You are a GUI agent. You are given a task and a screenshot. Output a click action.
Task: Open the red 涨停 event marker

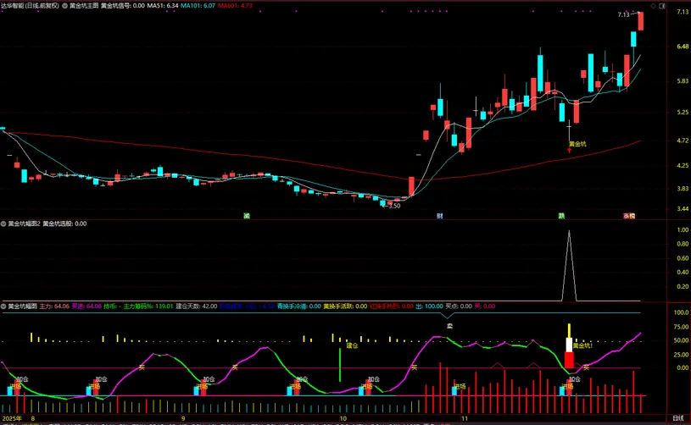click(x=629, y=216)
